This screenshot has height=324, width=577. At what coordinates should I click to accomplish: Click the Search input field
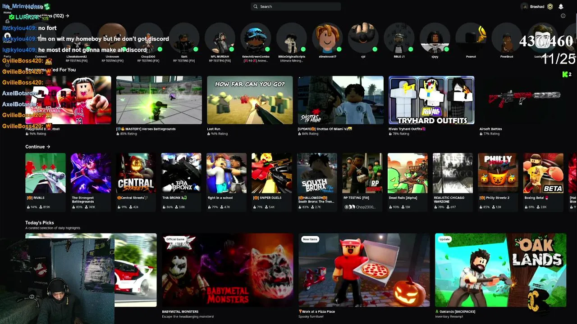[x=296, y=7]
